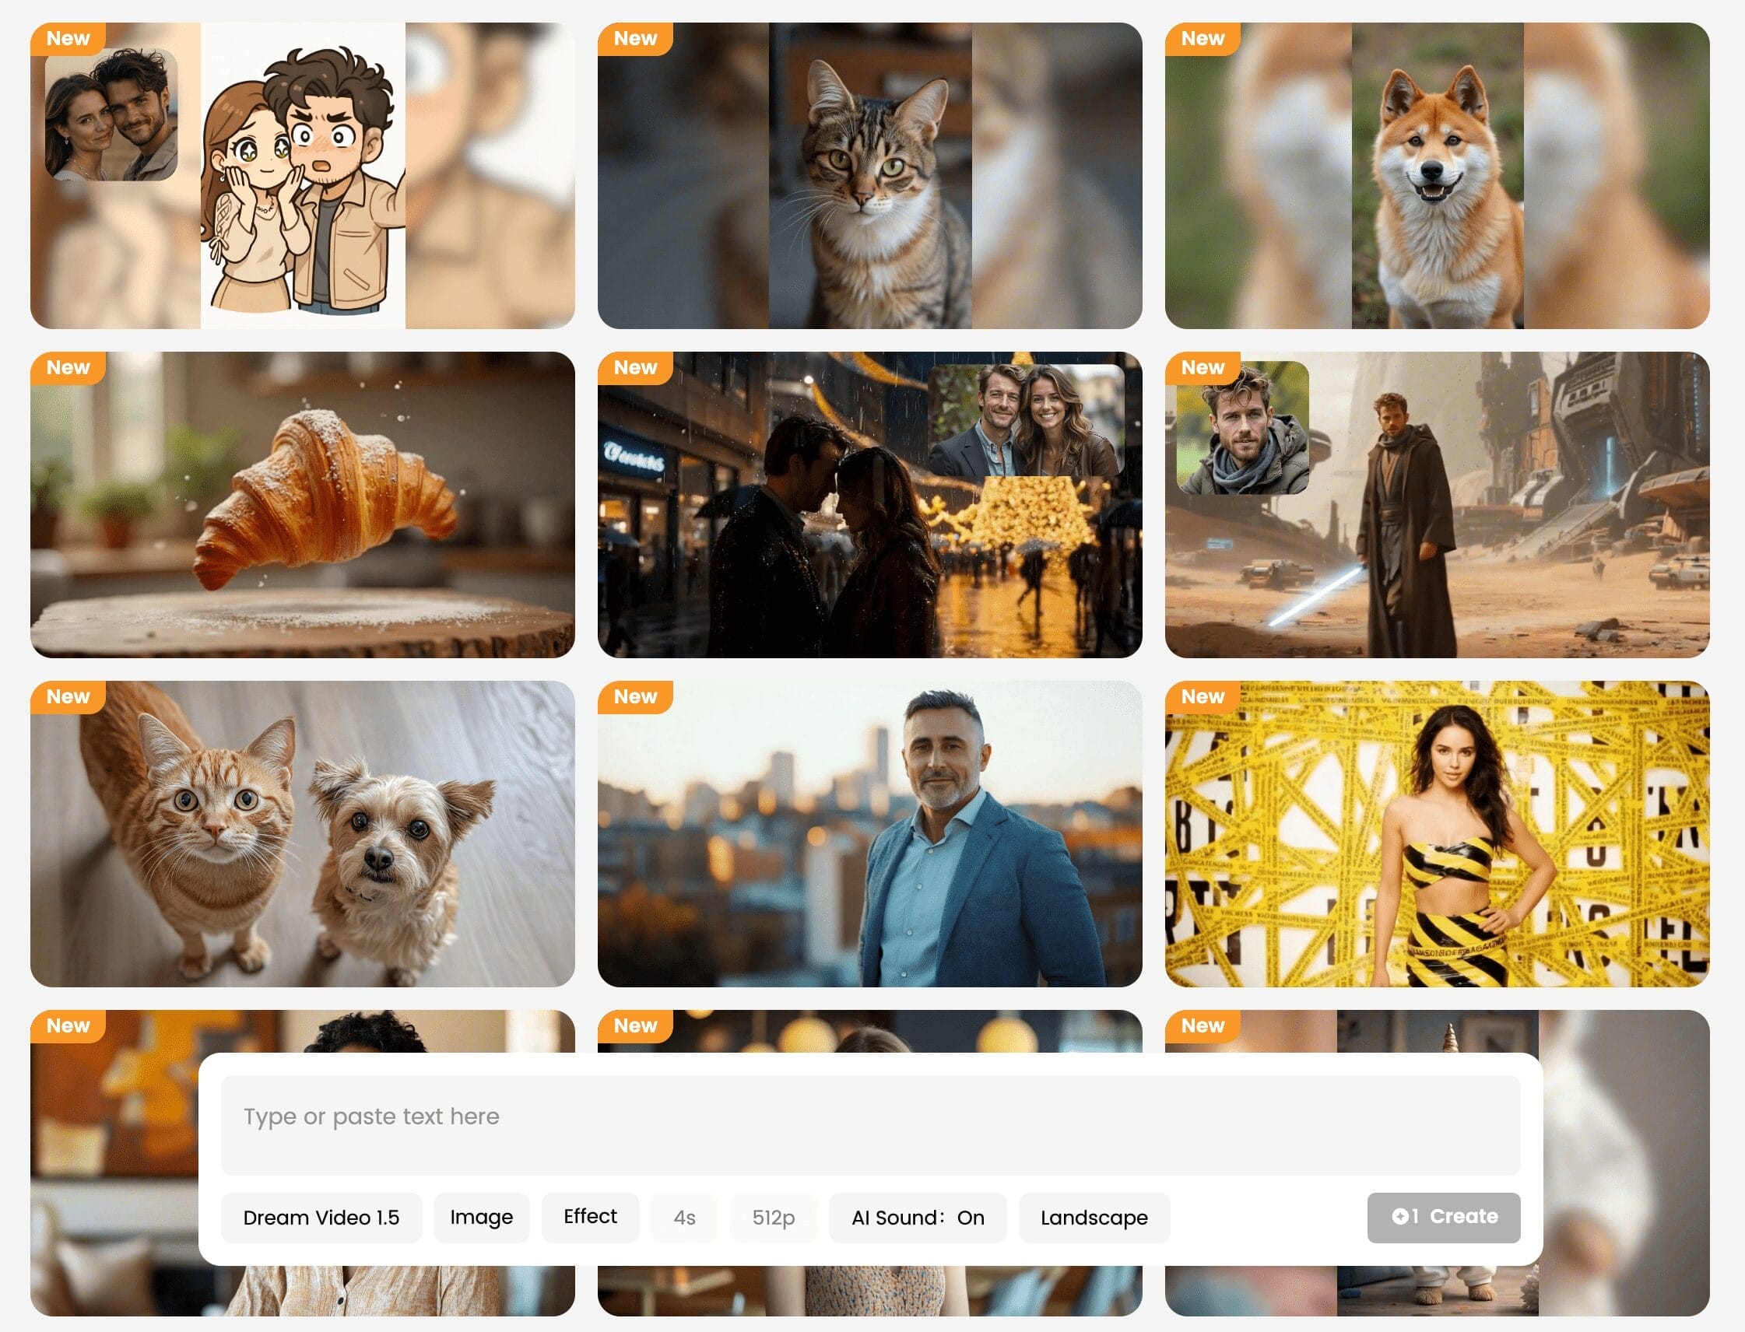
Task: Open the Dream Video 1.5 model selector
Action: [x=321, y=1218]
